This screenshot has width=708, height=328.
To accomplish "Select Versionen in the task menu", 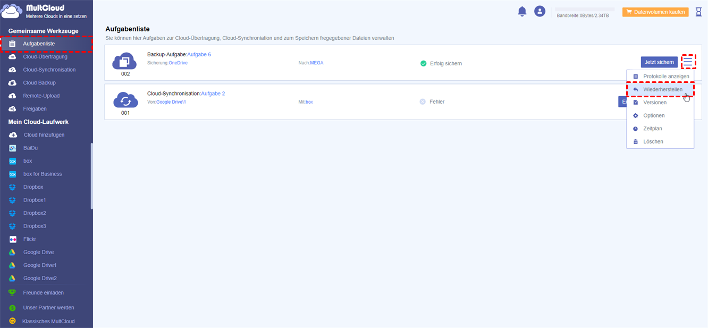I will tap(660, 103).
